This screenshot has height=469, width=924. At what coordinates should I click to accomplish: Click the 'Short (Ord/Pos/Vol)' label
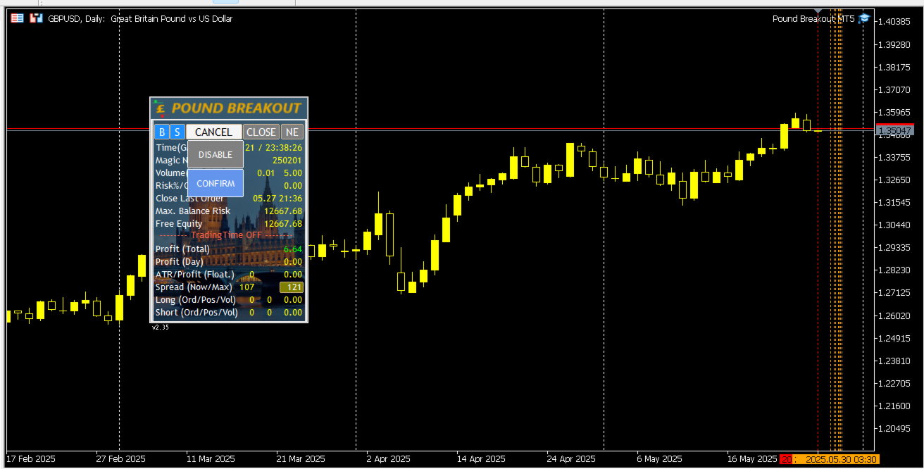pos(196,313)
